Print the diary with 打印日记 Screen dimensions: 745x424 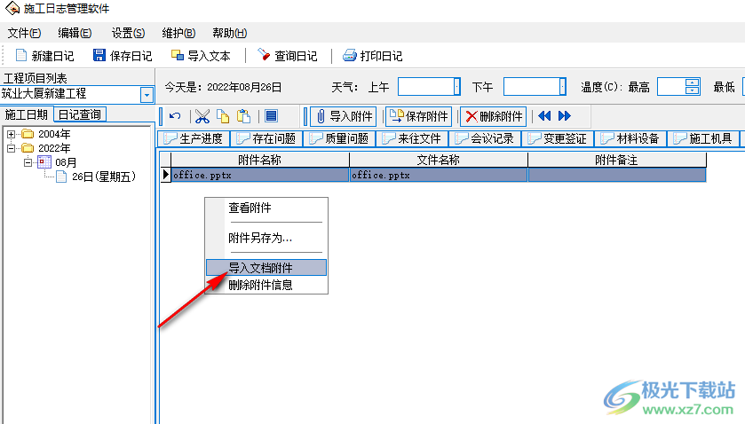[373, 56]
